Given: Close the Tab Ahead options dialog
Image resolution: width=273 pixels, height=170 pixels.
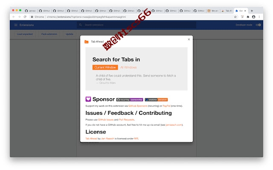Looking at the screenshot, I should click(x=189, y=40).
